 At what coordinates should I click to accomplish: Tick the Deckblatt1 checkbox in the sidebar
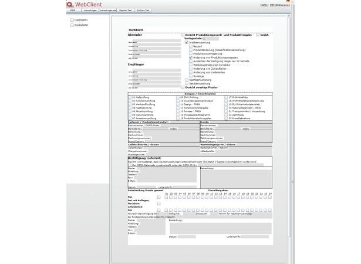(72, 20)
